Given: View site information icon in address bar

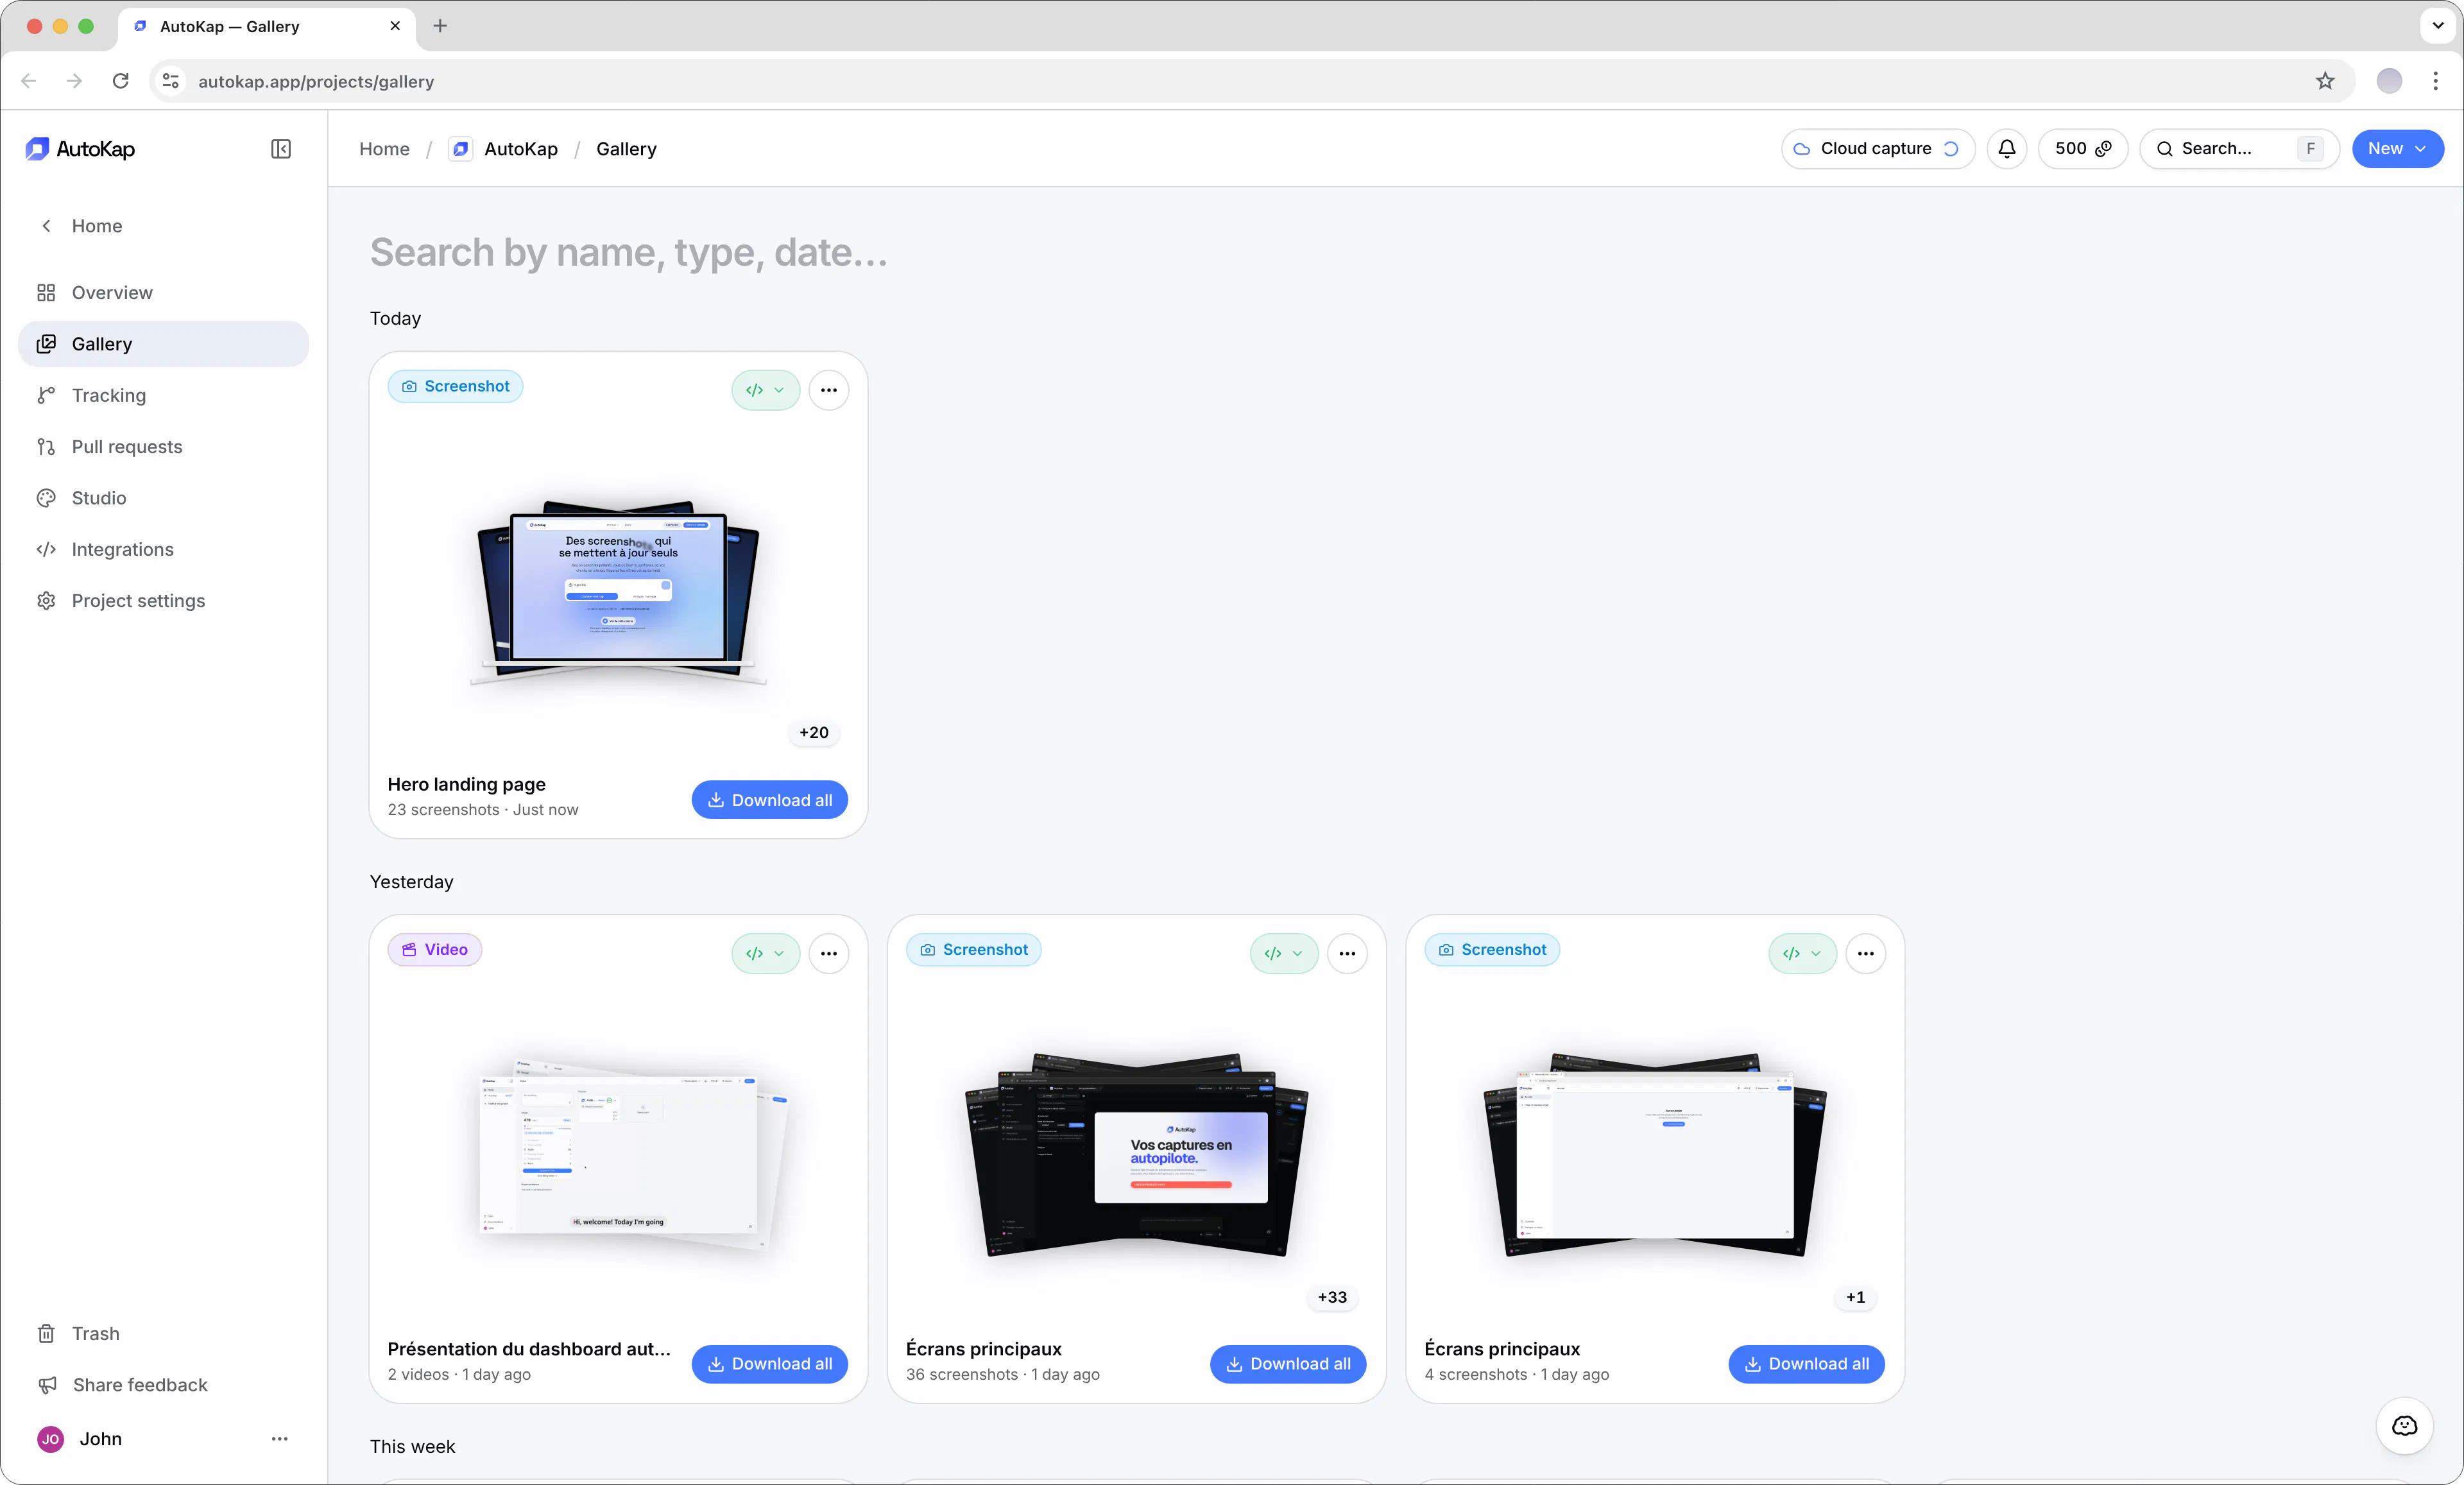Looking at the screenshot, I should [x=171, y=81].
